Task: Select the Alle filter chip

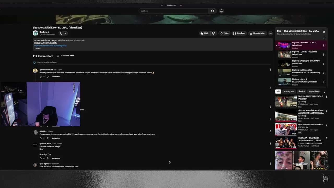Action: (278, 91)
